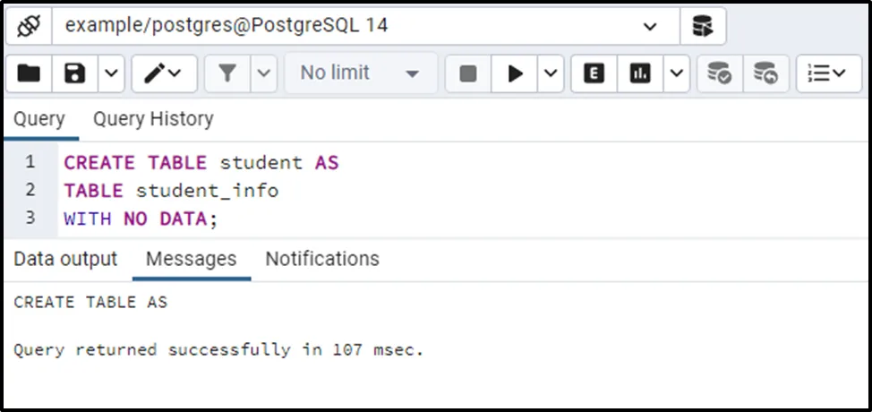Expand the execute options dropdown arrow
Screen dimensions: 872x412
click(x=550, y=73)
